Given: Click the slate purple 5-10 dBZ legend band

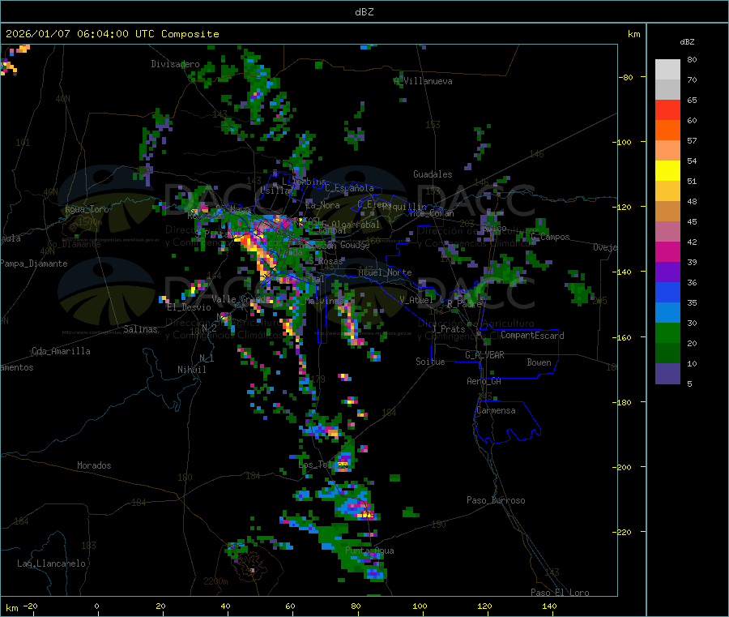Looking at the screenshot, I should coord(667,374).
